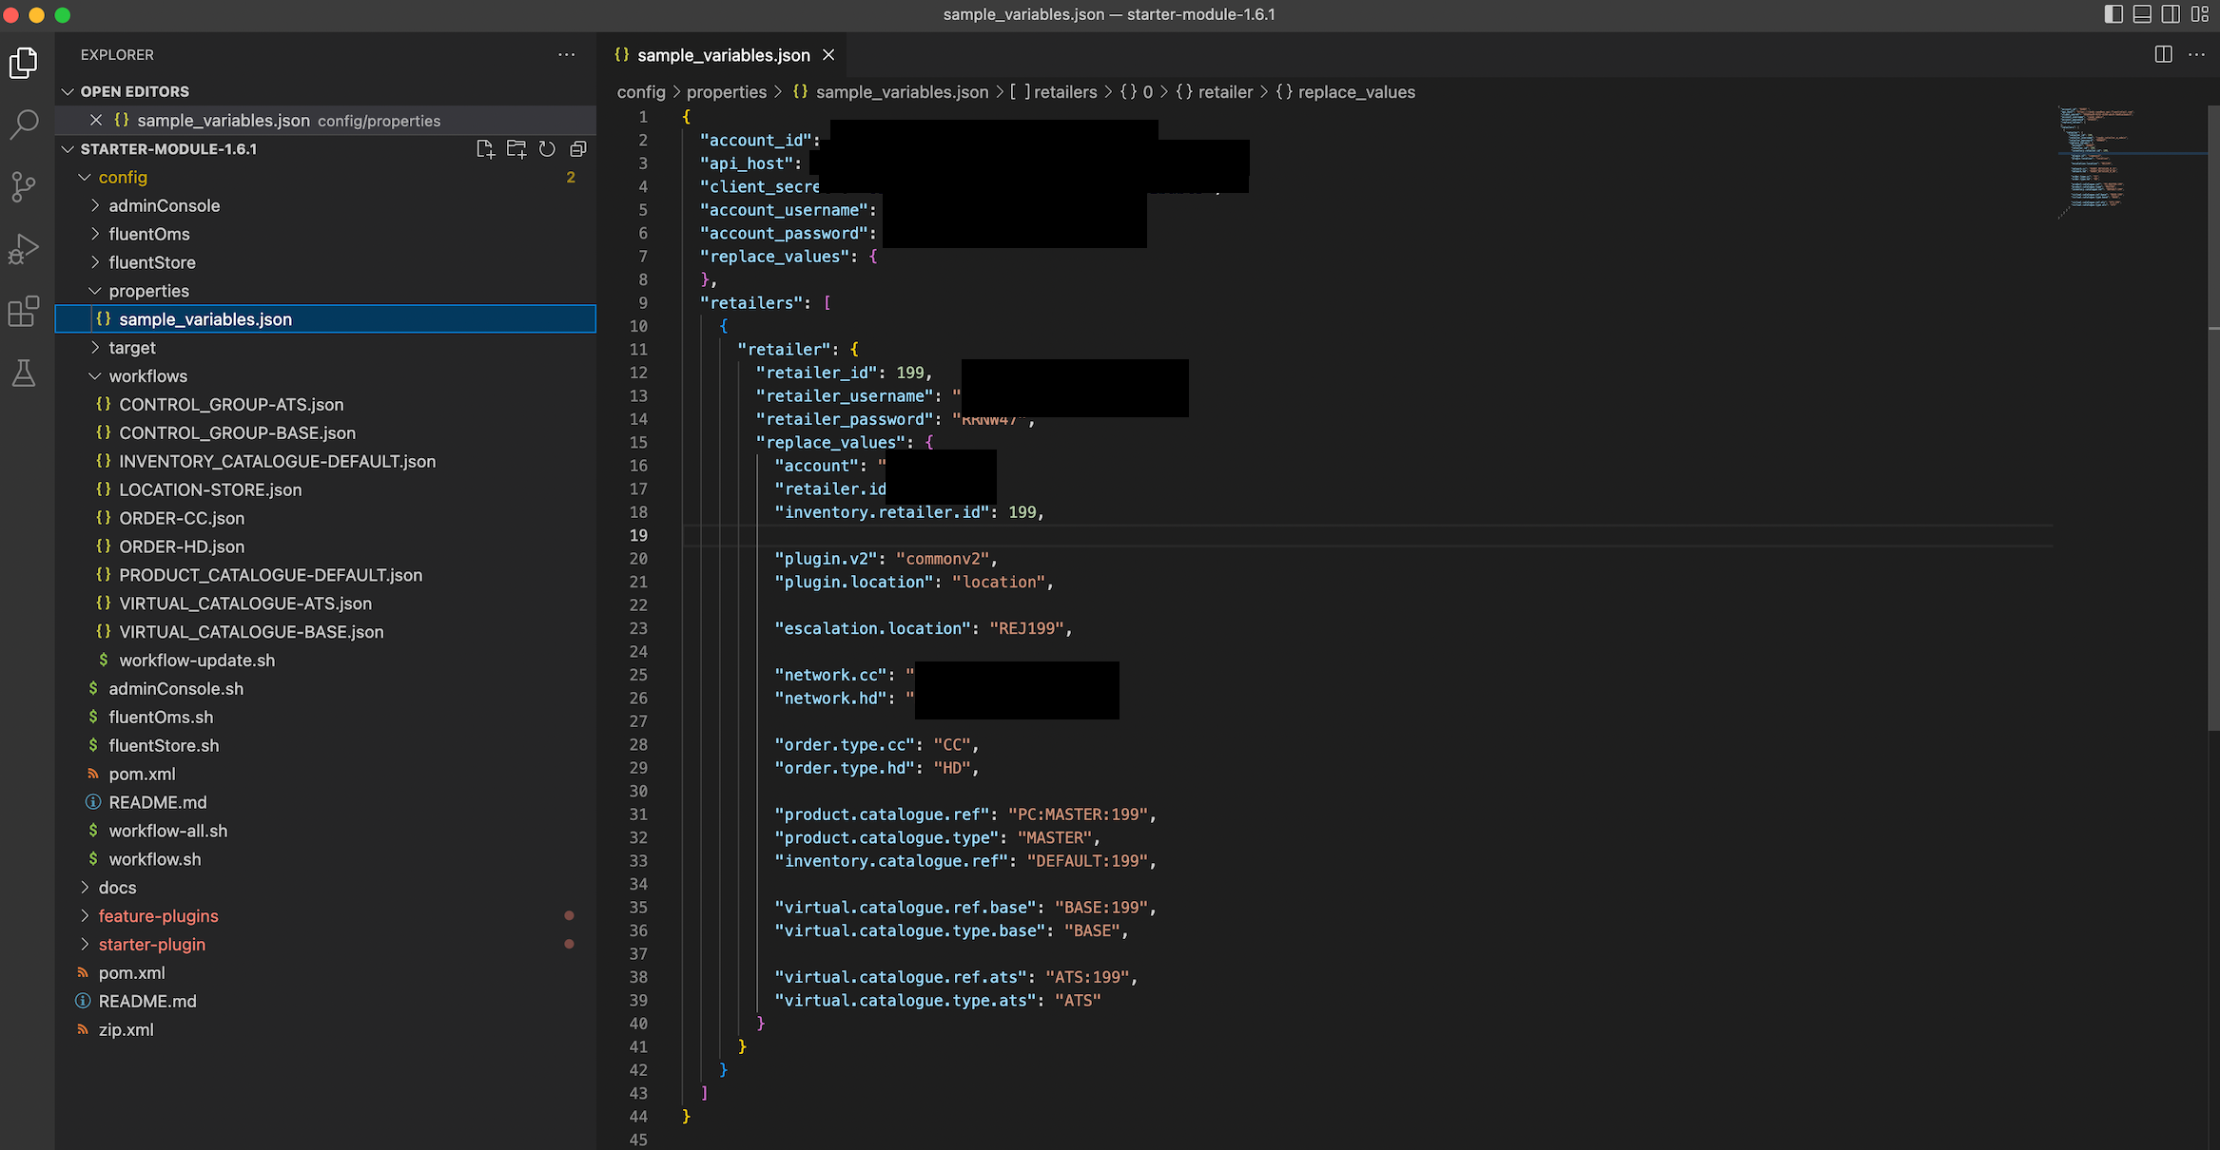Toggle the primary sidebar layout button

tap(2113, 14)
